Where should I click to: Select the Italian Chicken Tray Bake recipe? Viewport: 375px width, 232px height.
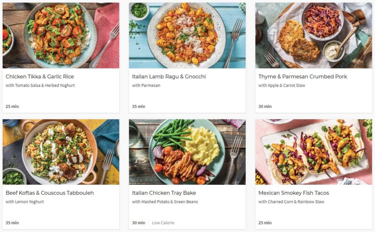click(x=164, y=193)
